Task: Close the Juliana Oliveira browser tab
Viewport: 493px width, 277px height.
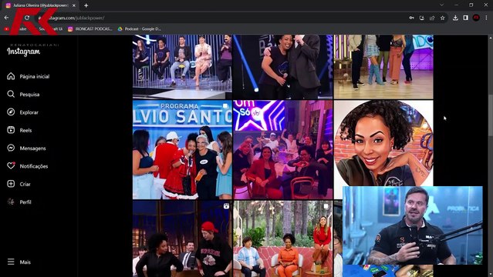Action: point(74,5)
